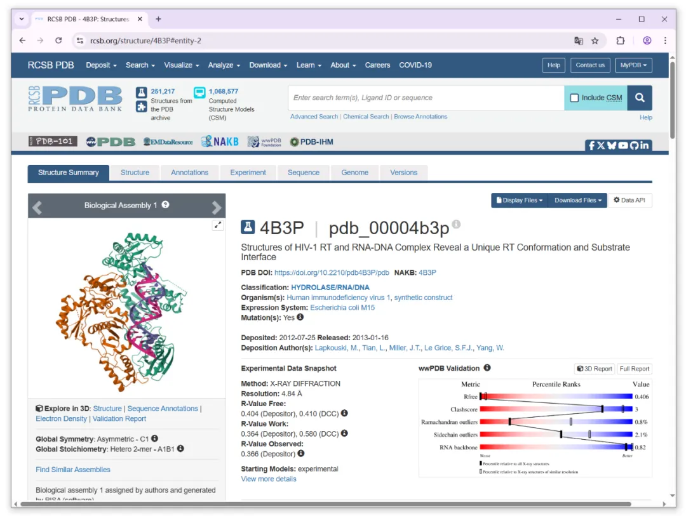Open the Download dropdown menu
Viewport: 686px width, 516px height.
[x=268, y=65]
